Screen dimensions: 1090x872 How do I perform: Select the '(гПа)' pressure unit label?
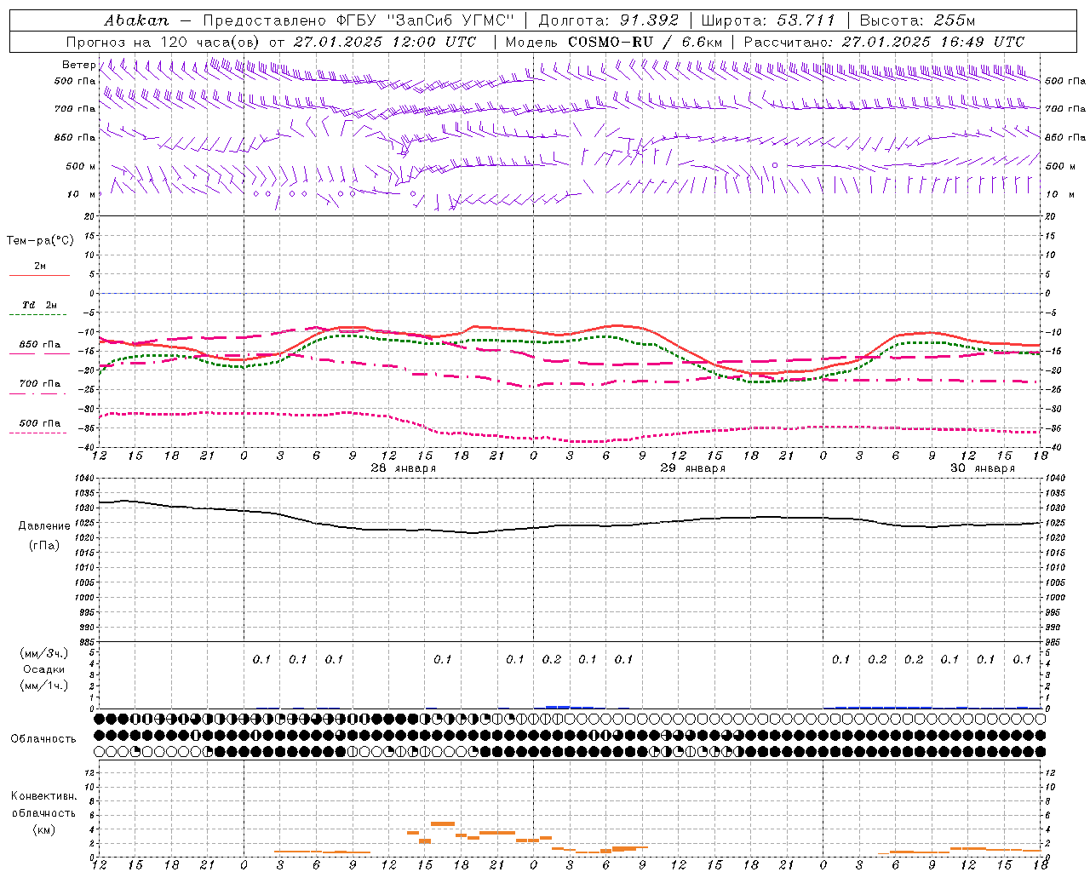point(44,546)
